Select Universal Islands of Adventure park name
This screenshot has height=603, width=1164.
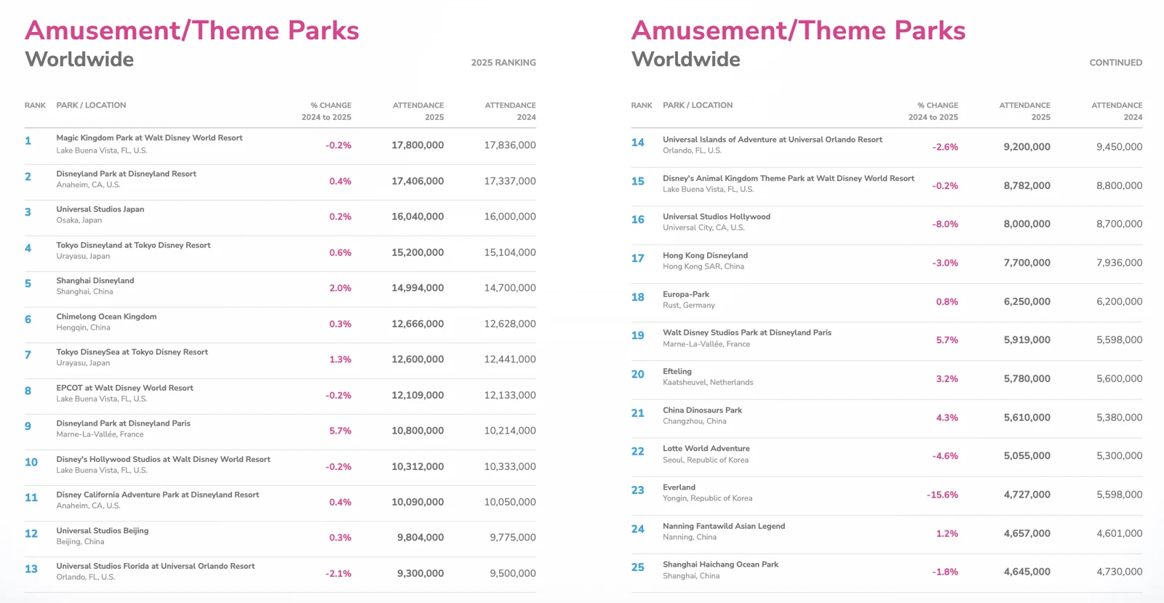tap(772, 139)
